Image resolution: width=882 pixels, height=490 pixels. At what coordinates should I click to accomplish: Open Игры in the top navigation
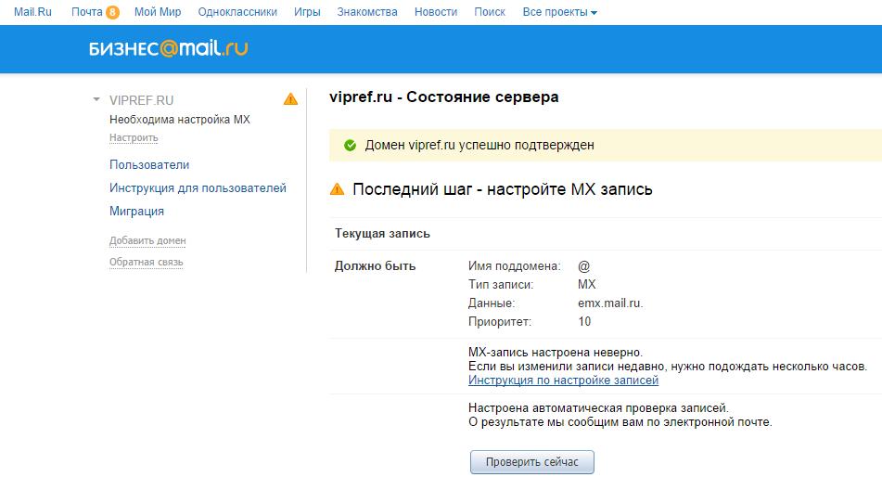pos(307,12)
